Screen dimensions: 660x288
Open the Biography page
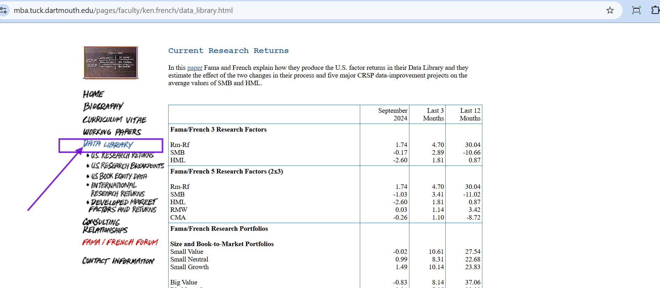(103, 106)
